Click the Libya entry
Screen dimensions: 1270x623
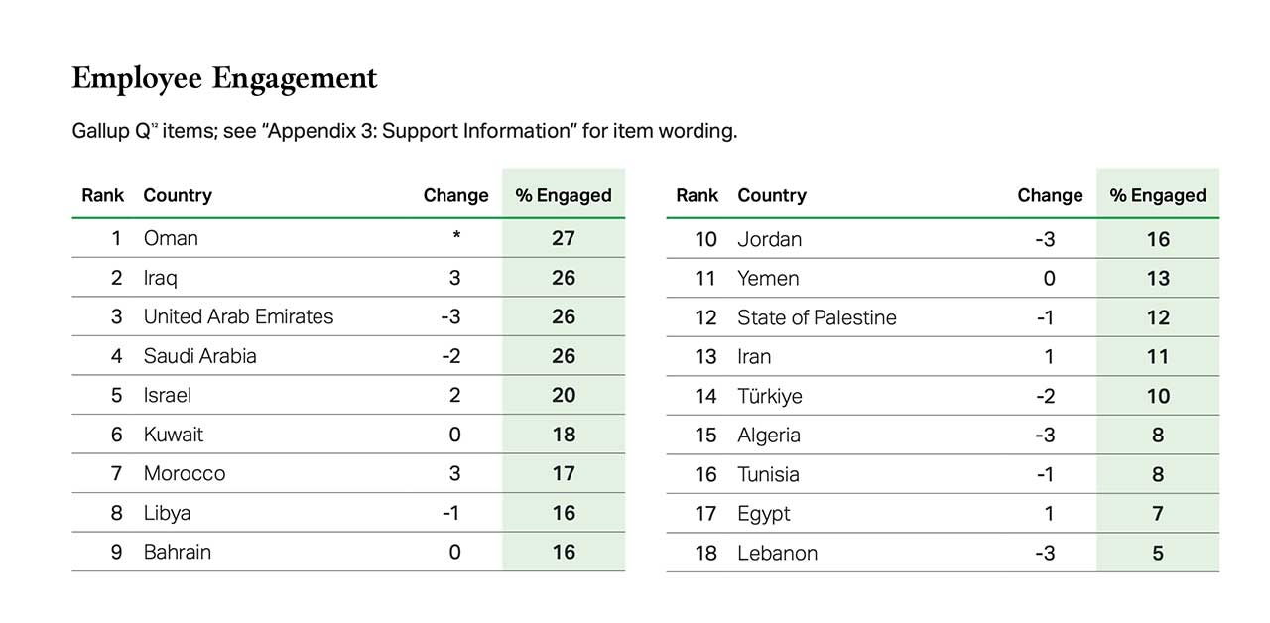point(167,513)
